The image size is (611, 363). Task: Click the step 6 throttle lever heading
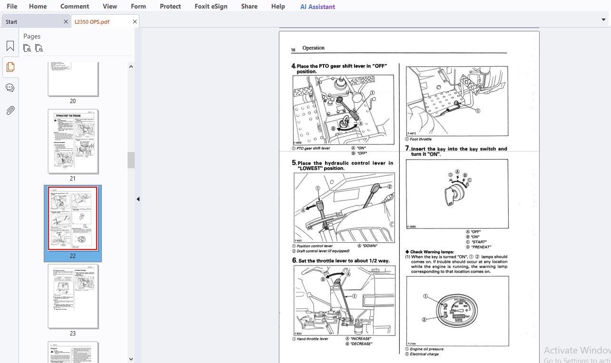coord(341,260)
